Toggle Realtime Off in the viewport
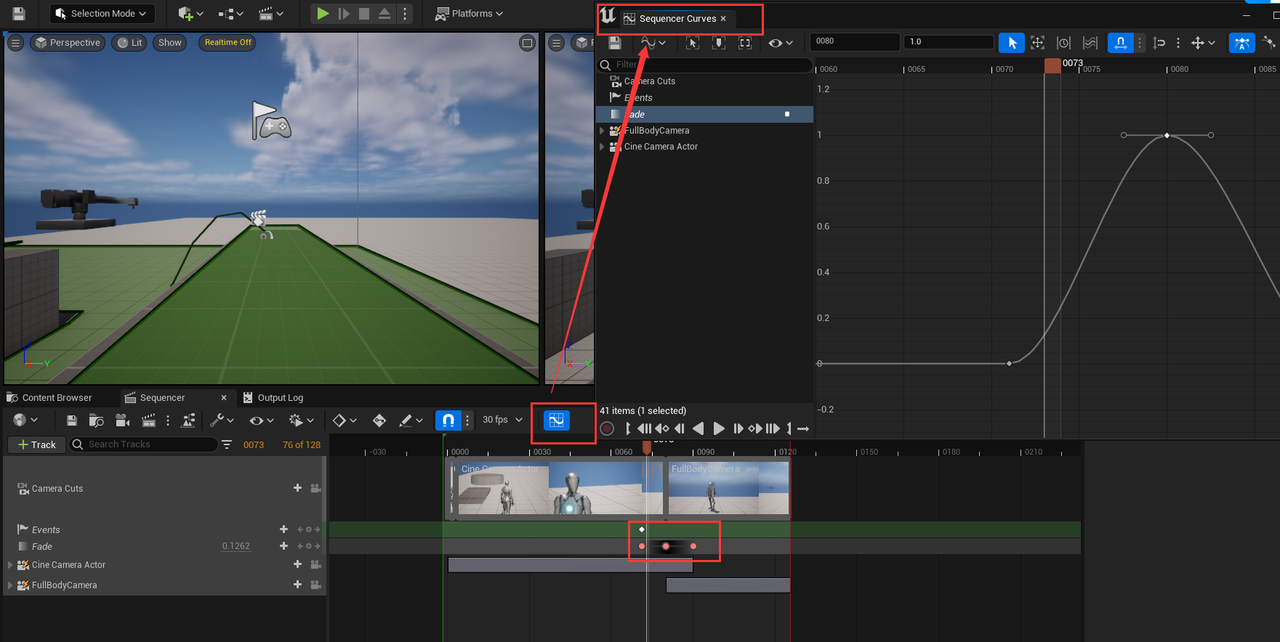This screenshot has height=642, width=1280. click(228, 43)
